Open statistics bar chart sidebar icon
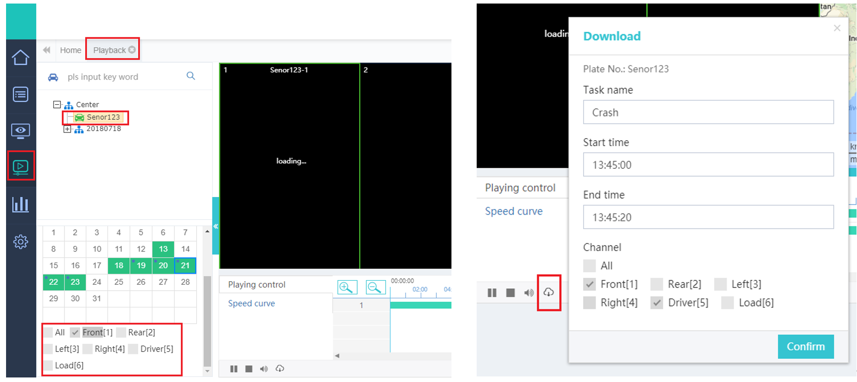 pyautogui.click(x=20, y=204)
